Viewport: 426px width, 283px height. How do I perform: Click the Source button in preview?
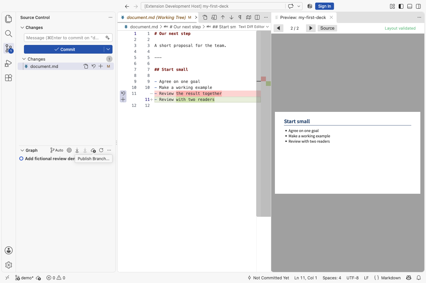pos(327,28)
